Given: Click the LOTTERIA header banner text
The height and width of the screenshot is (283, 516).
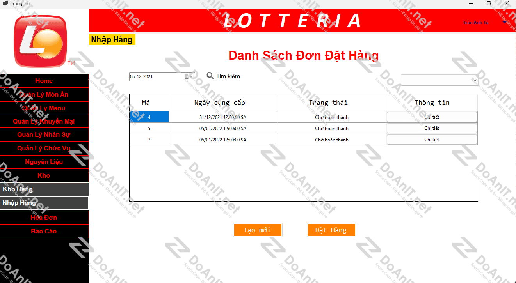Looking at the screenshot, I should click(x=293, y=21).
